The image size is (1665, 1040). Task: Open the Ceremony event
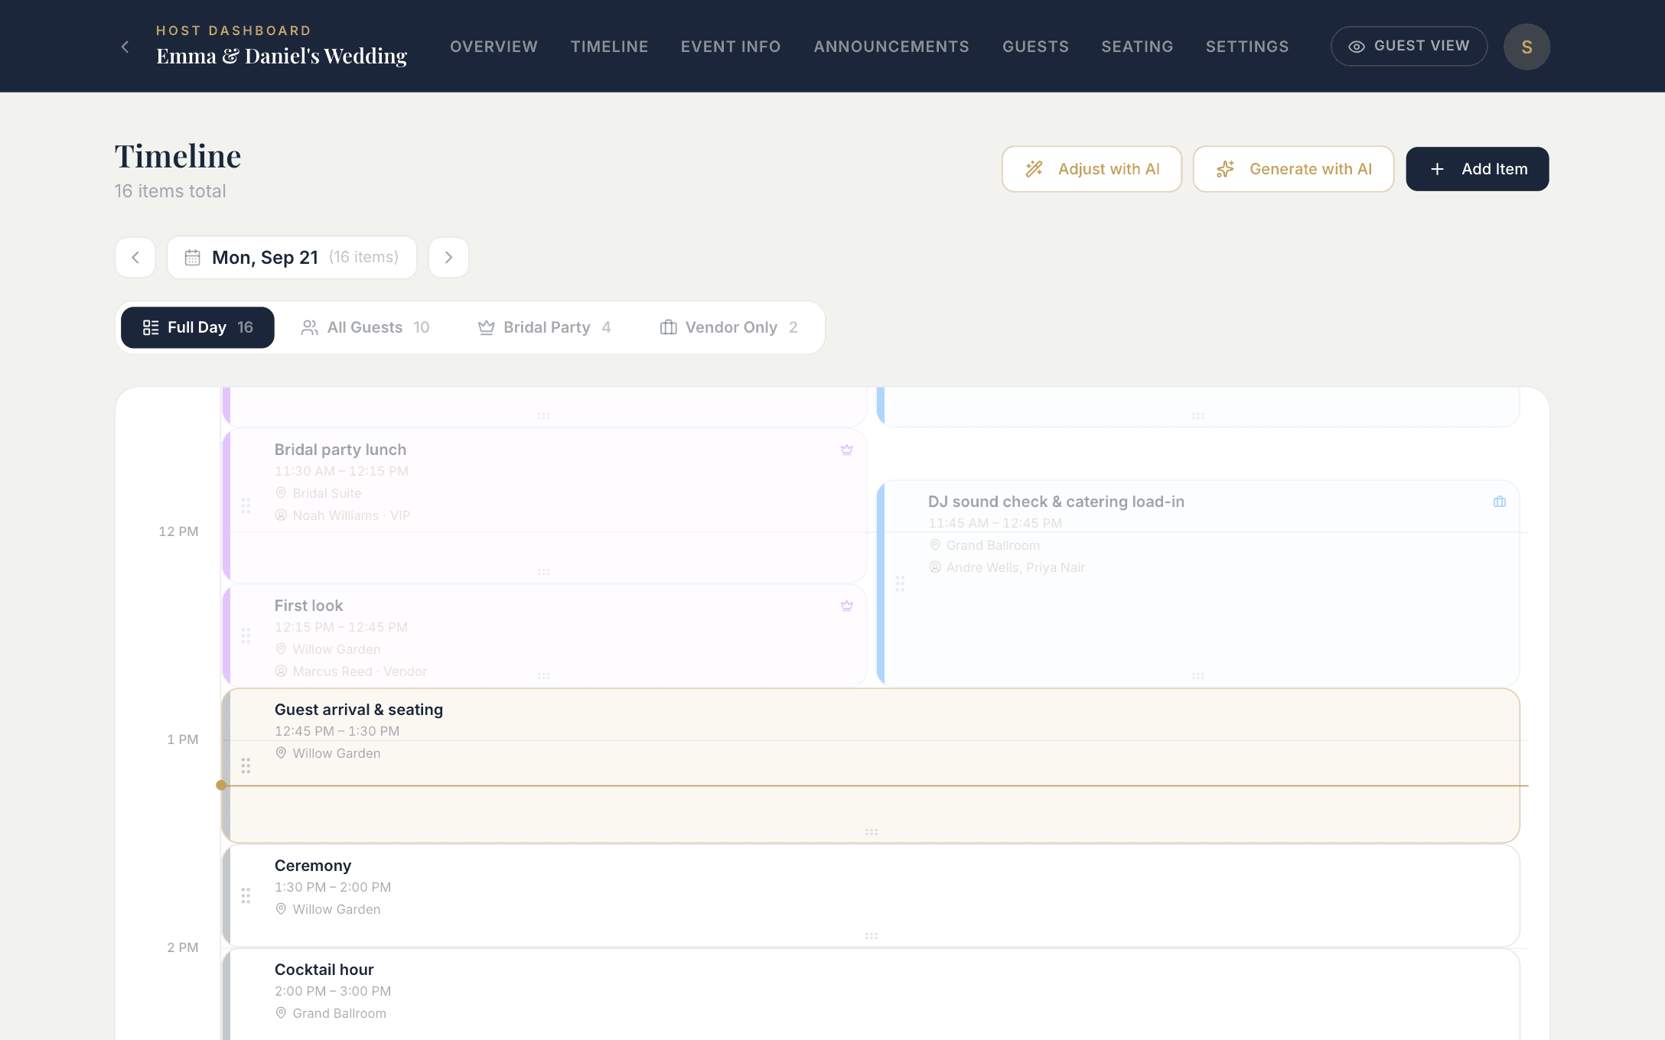coord(871,895)
